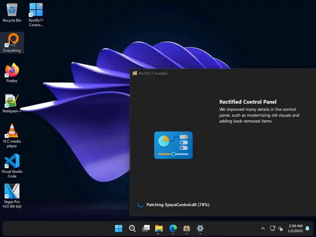Show hidden system tray icons
Image resolution: width=316 pixels, height=237 pixels.
point(263,228)
